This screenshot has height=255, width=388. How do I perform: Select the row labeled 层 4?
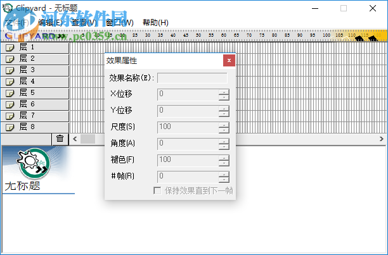[35, 82]
